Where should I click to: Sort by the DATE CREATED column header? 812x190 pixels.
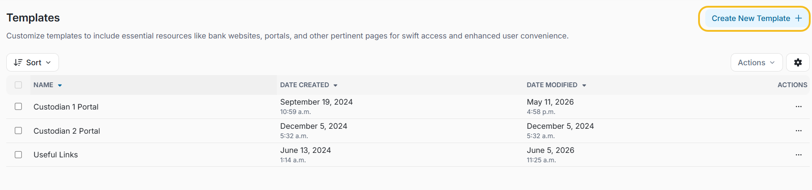click(x=305, y=85)
